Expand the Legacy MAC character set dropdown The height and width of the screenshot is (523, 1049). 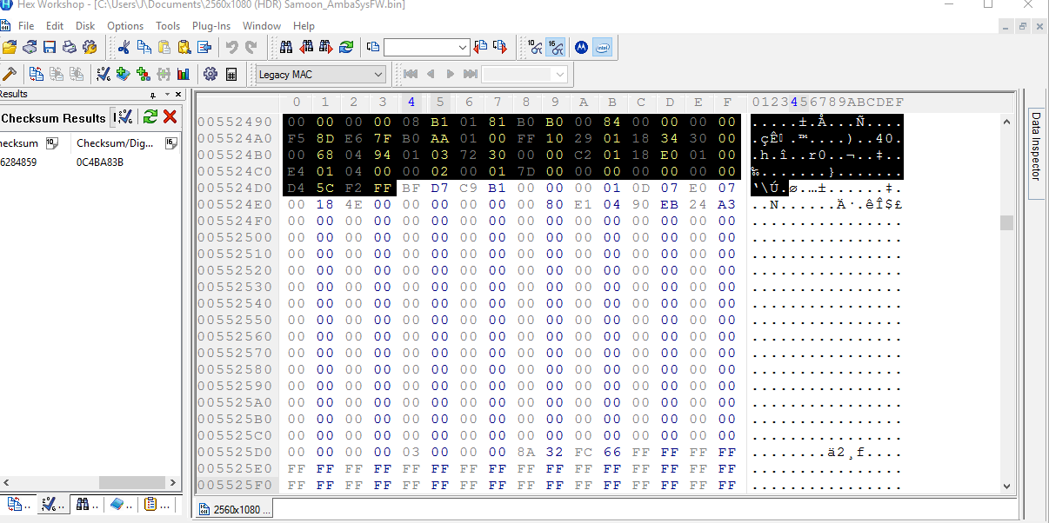coord(378,75)
